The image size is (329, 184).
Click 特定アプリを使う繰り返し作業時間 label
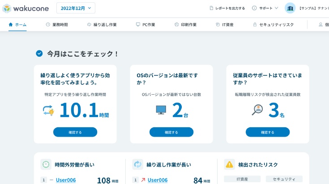click(x=75, y=94)
